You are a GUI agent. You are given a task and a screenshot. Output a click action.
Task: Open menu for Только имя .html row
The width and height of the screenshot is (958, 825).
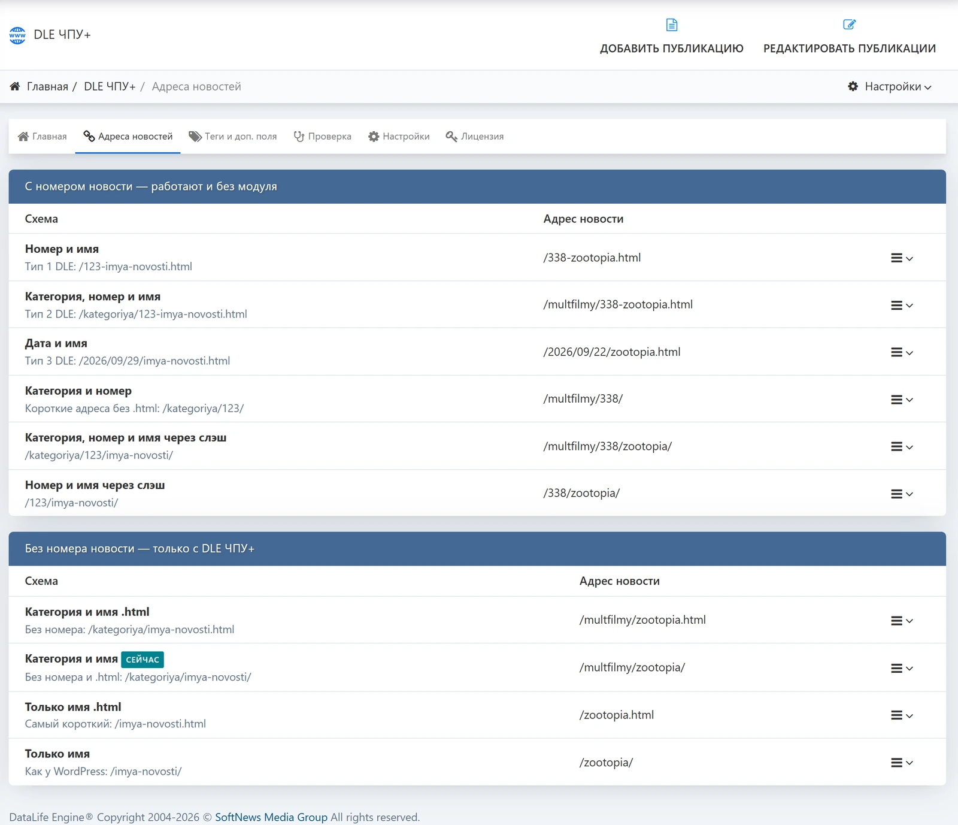(x=902, y=715)
